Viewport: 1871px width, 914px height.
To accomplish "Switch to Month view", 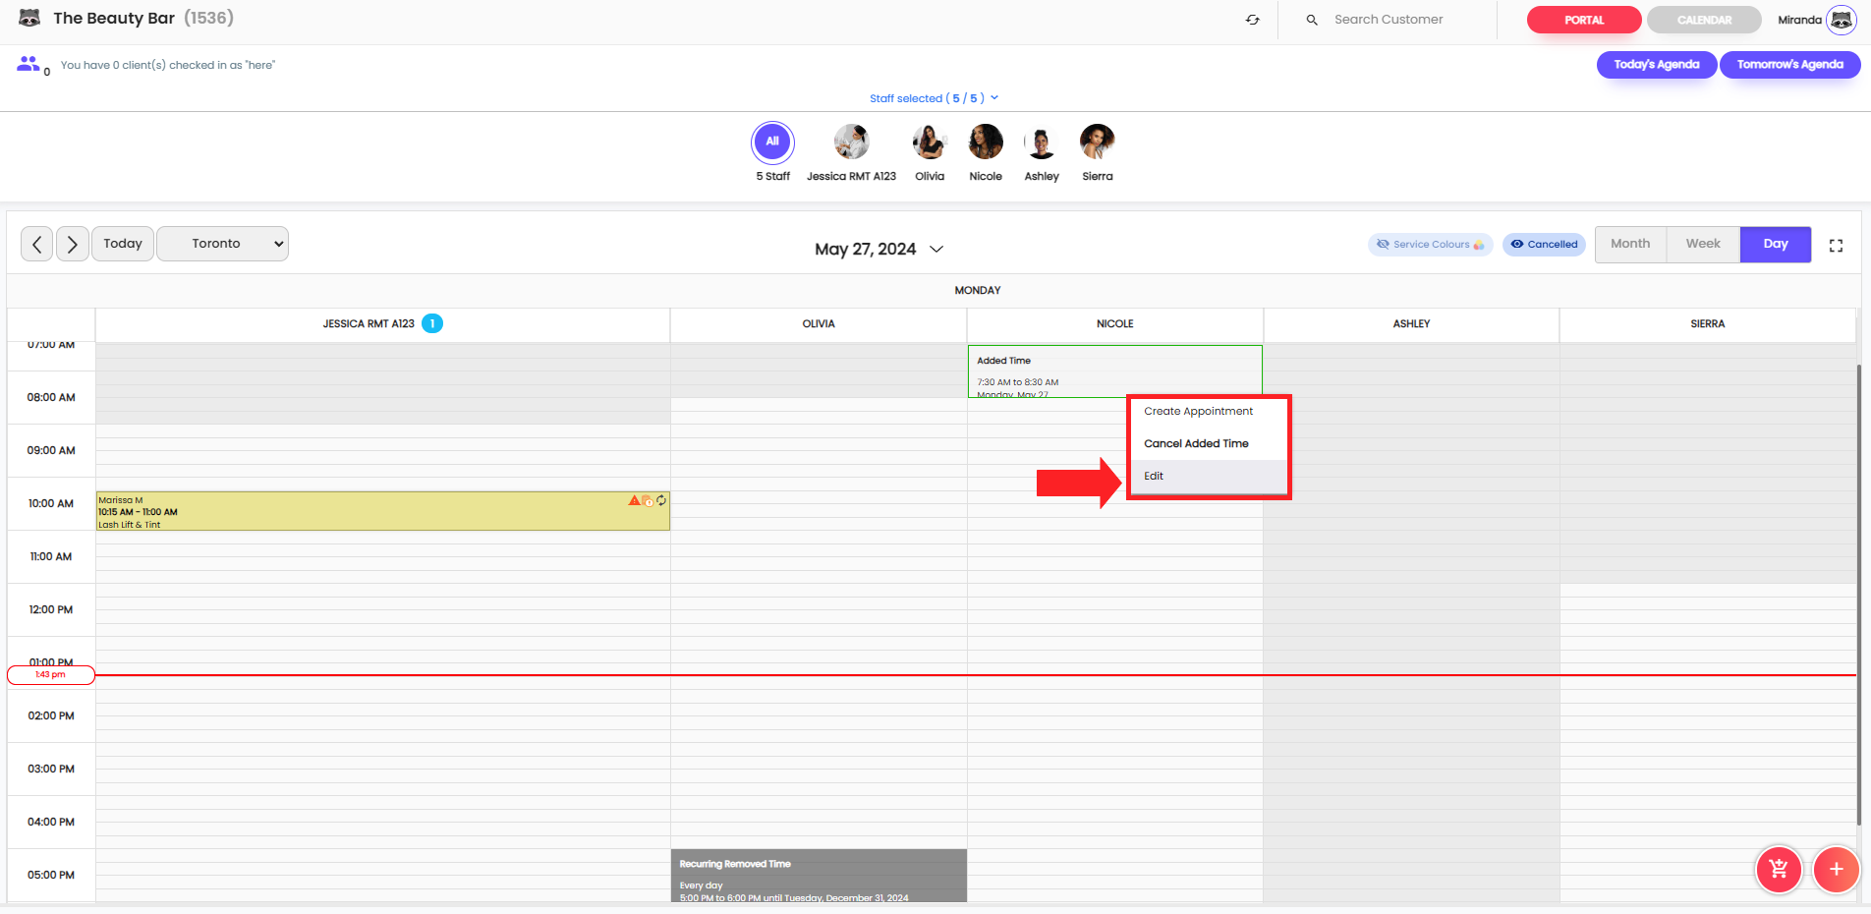I will 1630,244.
